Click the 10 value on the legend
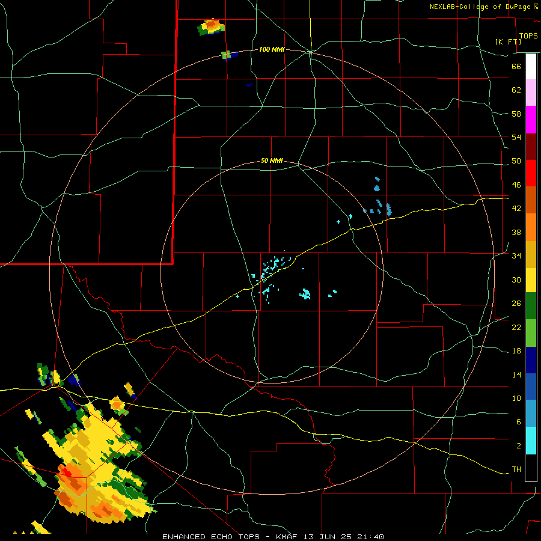Viewport: 541px width, 541px height. click(516, 399)
